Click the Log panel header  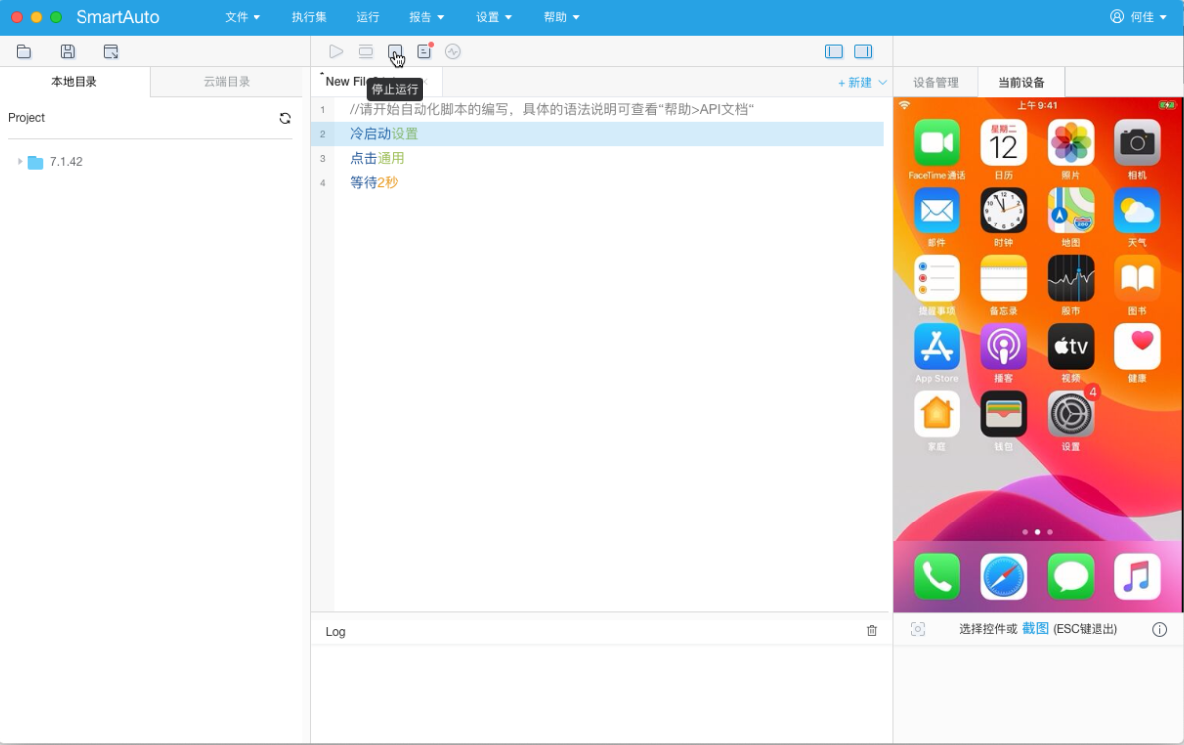tap(335, 631)
